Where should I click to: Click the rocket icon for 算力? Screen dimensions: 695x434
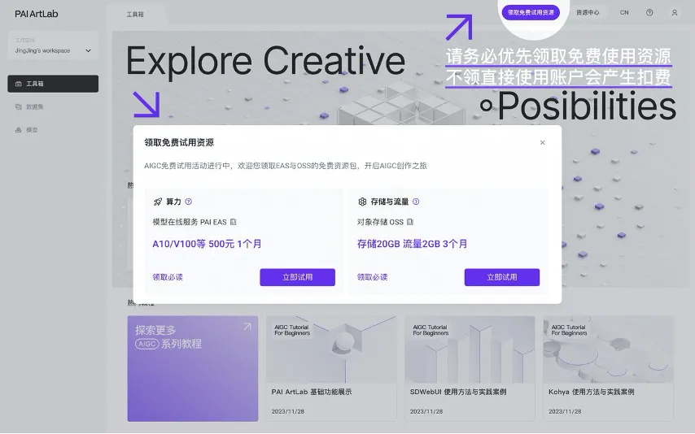coord(158,202)
